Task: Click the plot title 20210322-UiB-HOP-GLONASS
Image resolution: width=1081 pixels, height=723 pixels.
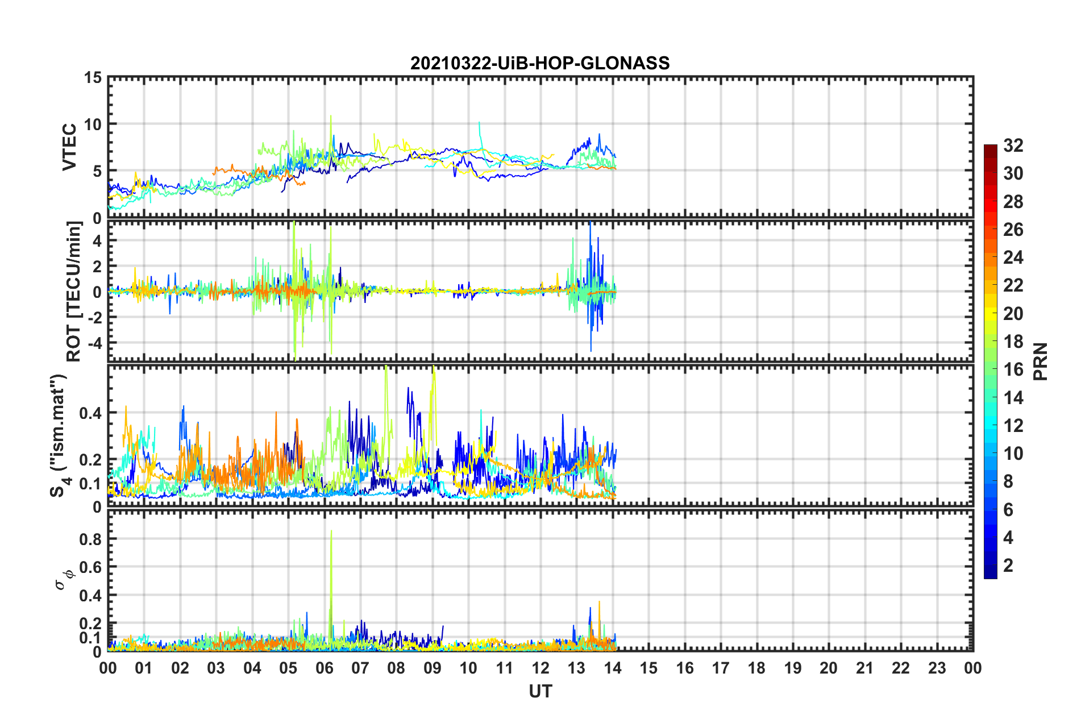Action: [x=540, y=63]
